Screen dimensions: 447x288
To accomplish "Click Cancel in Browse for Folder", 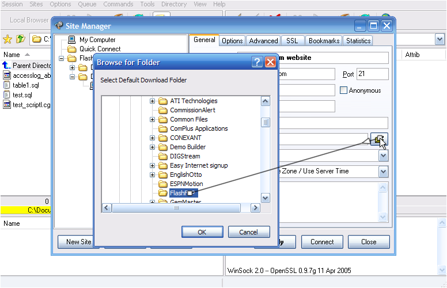I will pos(249,232).
